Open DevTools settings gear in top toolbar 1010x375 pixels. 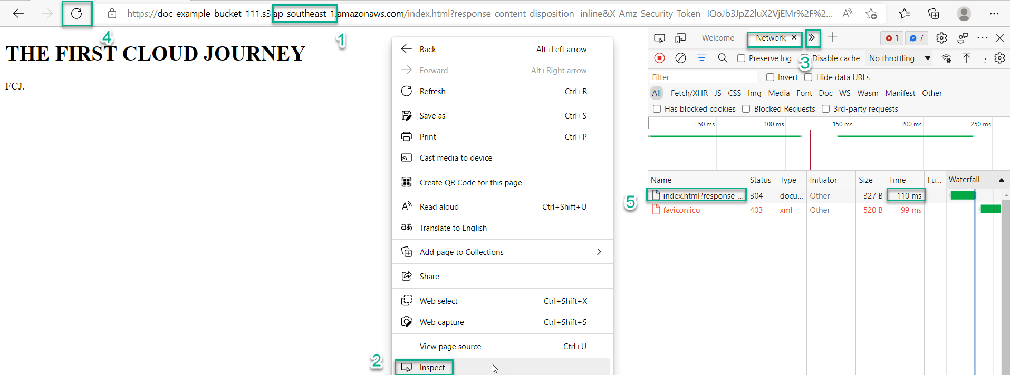click(941, 38)
